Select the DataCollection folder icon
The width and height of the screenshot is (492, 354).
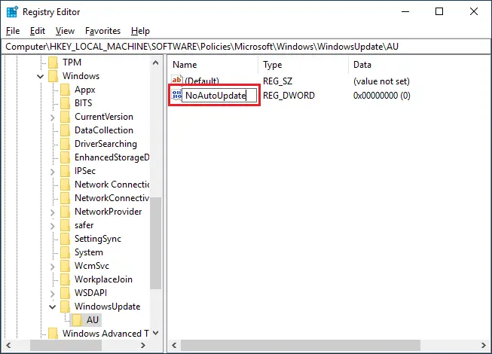(65, 130)
